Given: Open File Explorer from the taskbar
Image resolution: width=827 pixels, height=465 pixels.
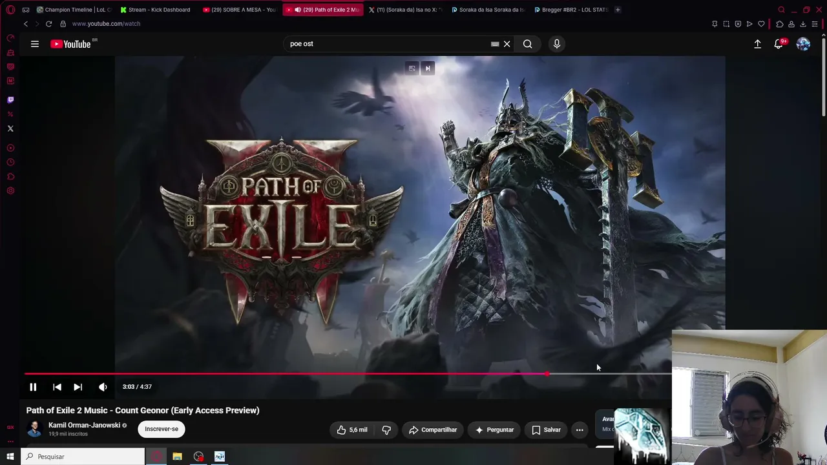Looking at the screenshot, I should (x=177, y=457).
